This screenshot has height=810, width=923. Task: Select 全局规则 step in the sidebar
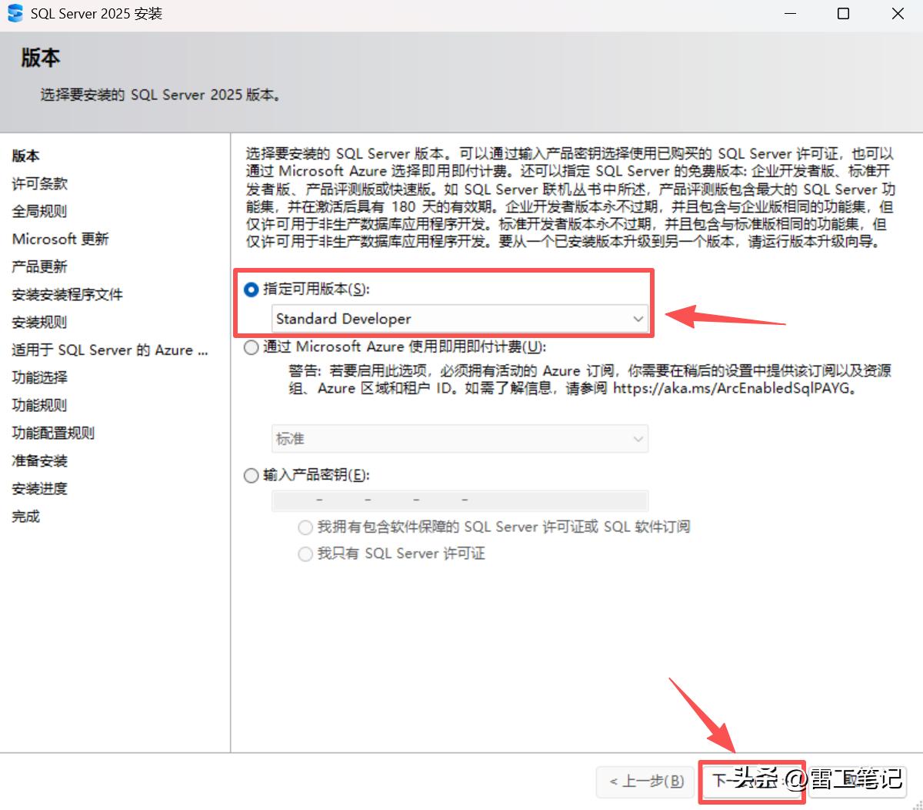[40, 211]
